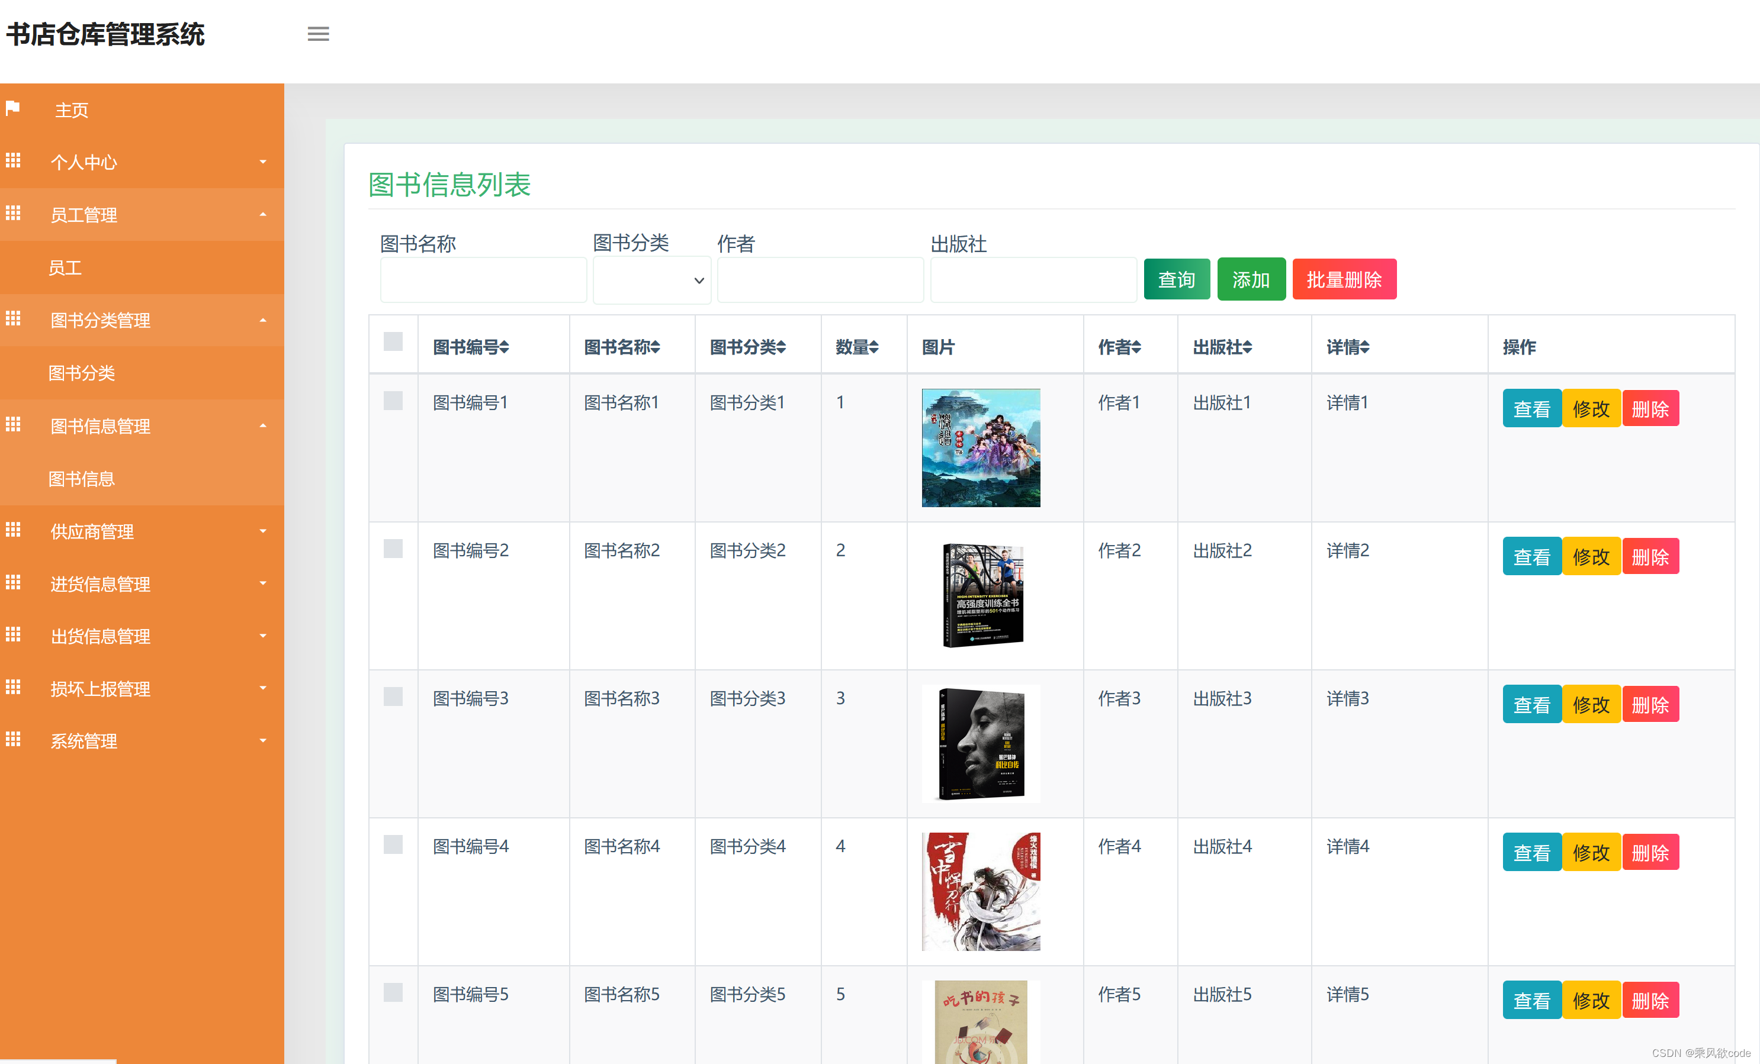Image resolution: width=1760 pixels, height=1064 pixels.
Task: Click the grid icon beside 损坏上报管理
Action: point(12,687)
